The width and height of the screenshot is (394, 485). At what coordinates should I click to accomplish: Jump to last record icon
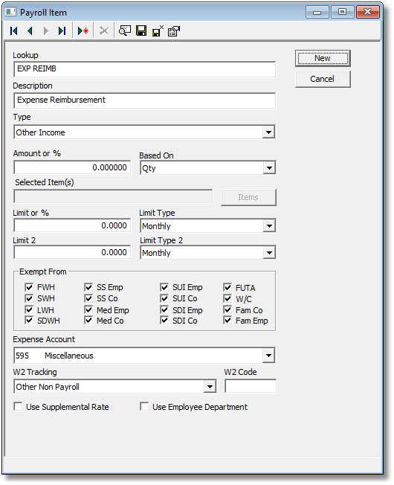(x=62, y=31)
